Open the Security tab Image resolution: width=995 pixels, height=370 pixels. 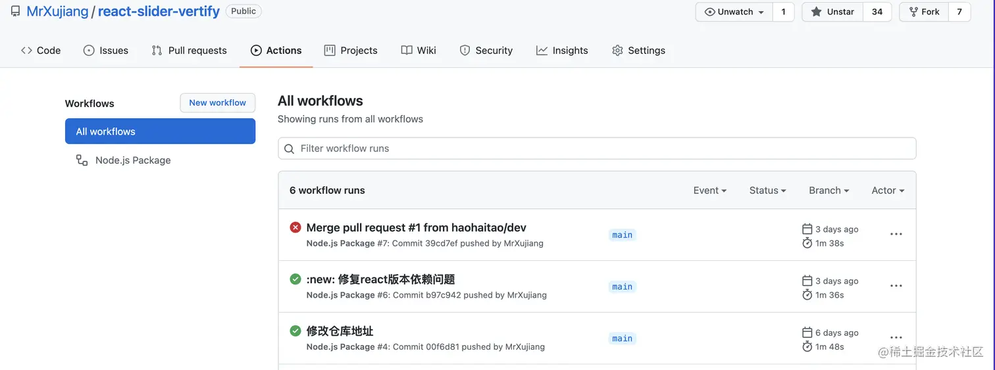486,51
